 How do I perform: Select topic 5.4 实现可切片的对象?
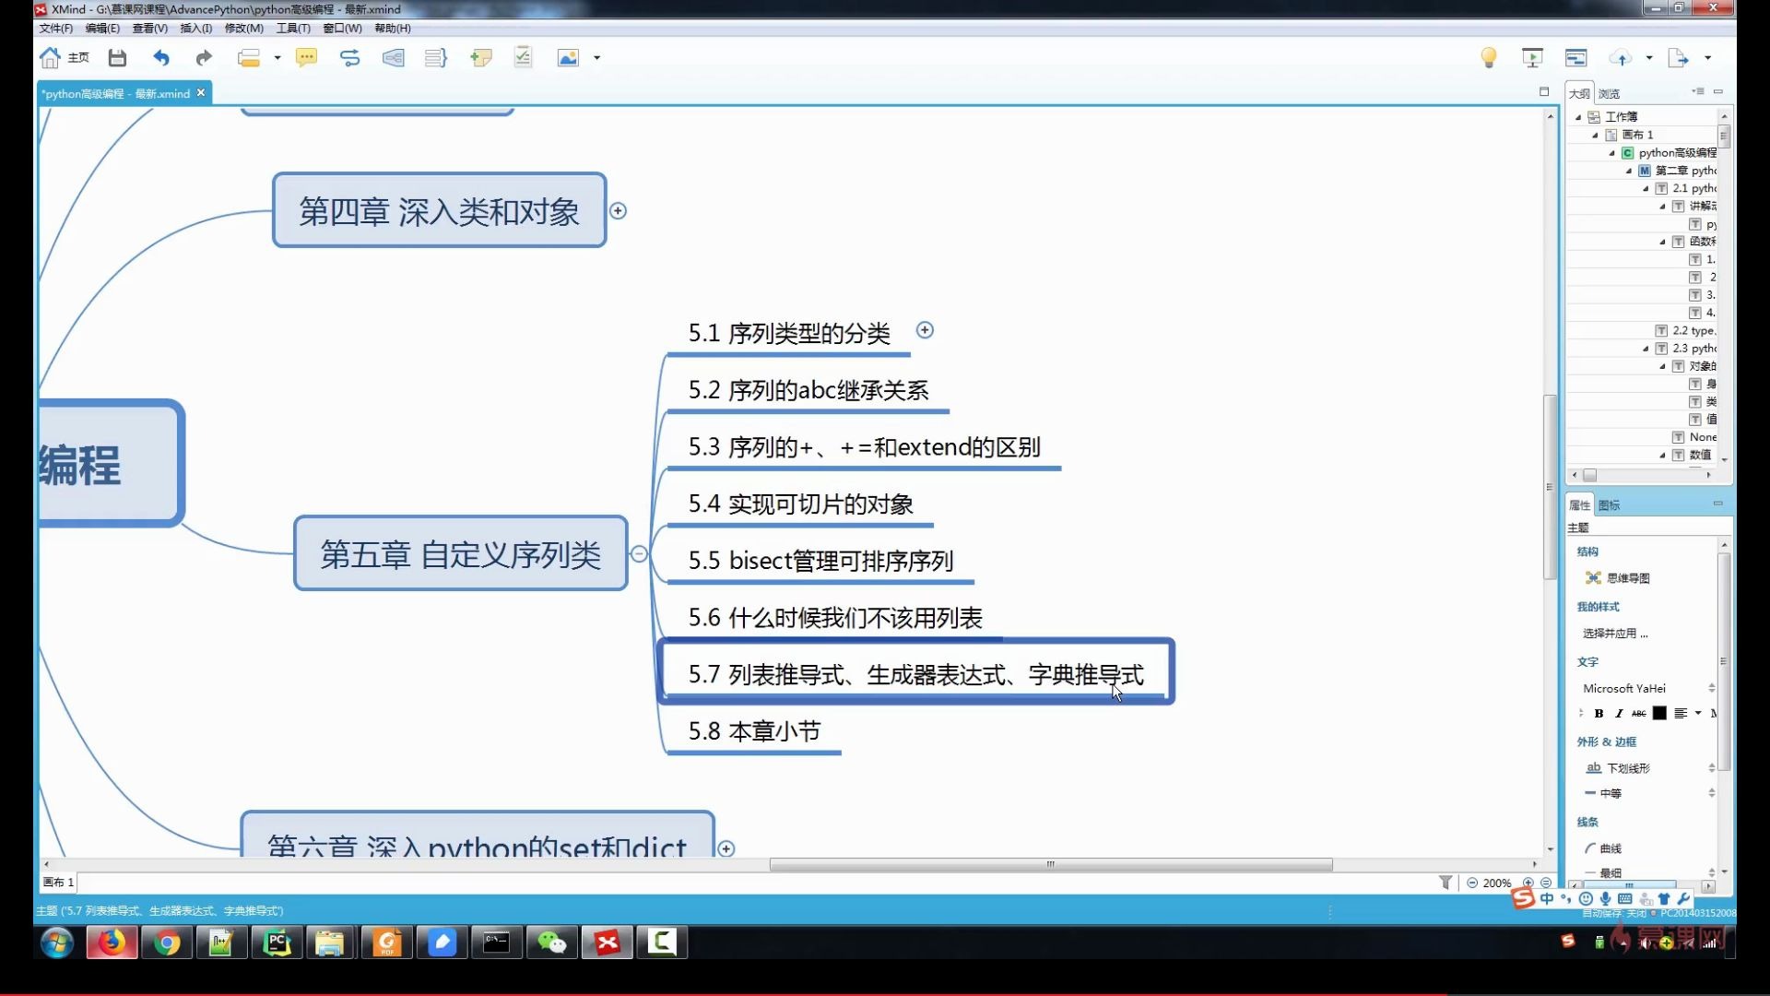[800, 504]
